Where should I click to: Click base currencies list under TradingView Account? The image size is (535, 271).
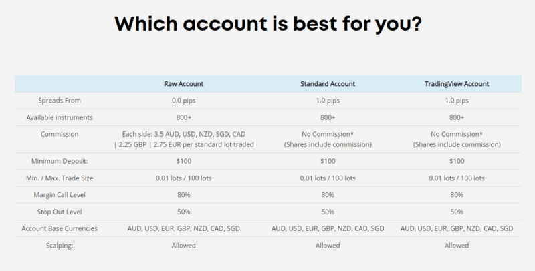coord(457,228)
